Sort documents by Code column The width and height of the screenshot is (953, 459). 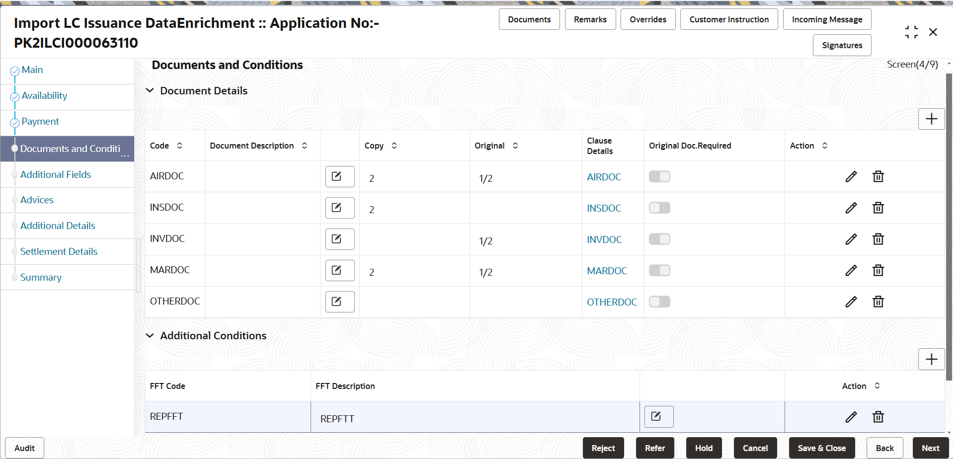pos(179,146)
